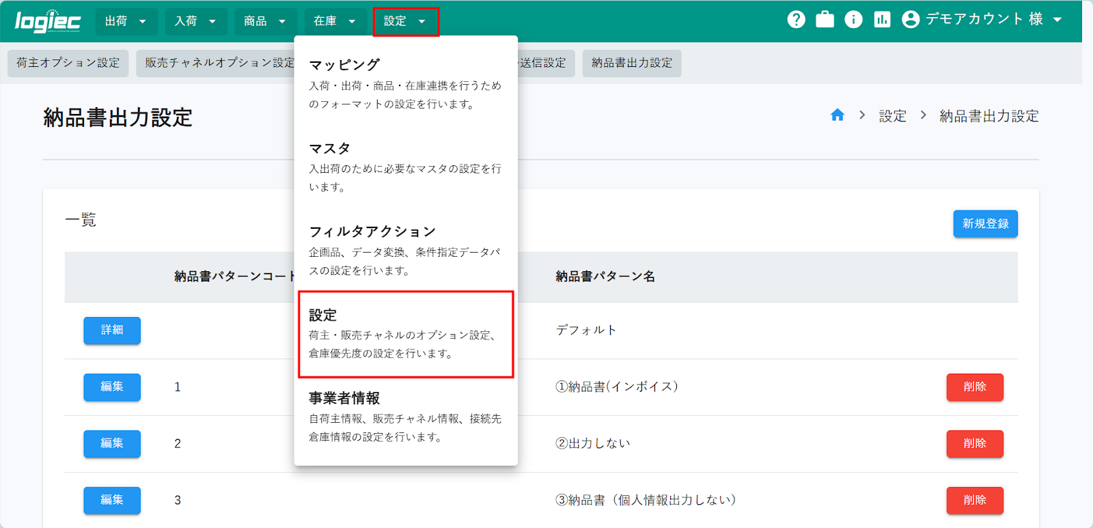The height and width of the screenshot is (528, 1093).
Task: Delete the ②出力しない pattern row
Action: [974, 444]
